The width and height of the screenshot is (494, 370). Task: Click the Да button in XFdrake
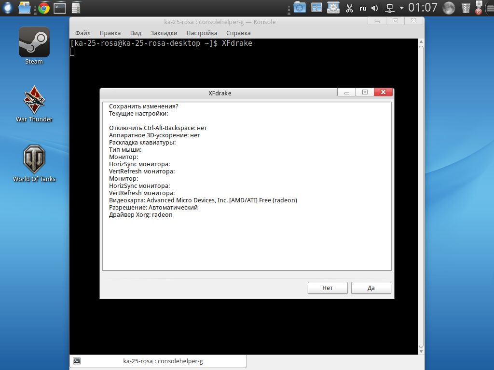click(371, 288)
